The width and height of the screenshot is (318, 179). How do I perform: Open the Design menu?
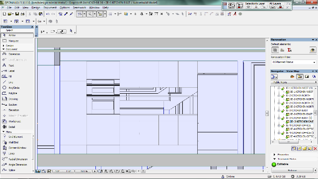36,7
